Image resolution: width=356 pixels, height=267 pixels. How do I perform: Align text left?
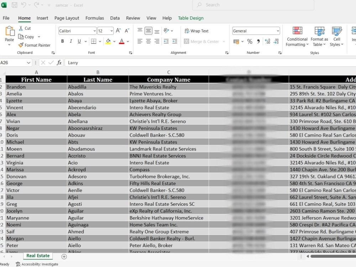(140, 41)
